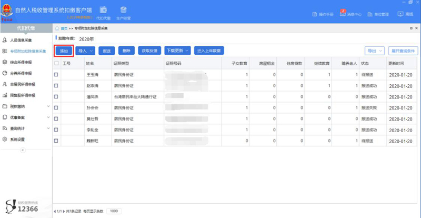Click the 每页显示条数 input field

click(114, 211)
